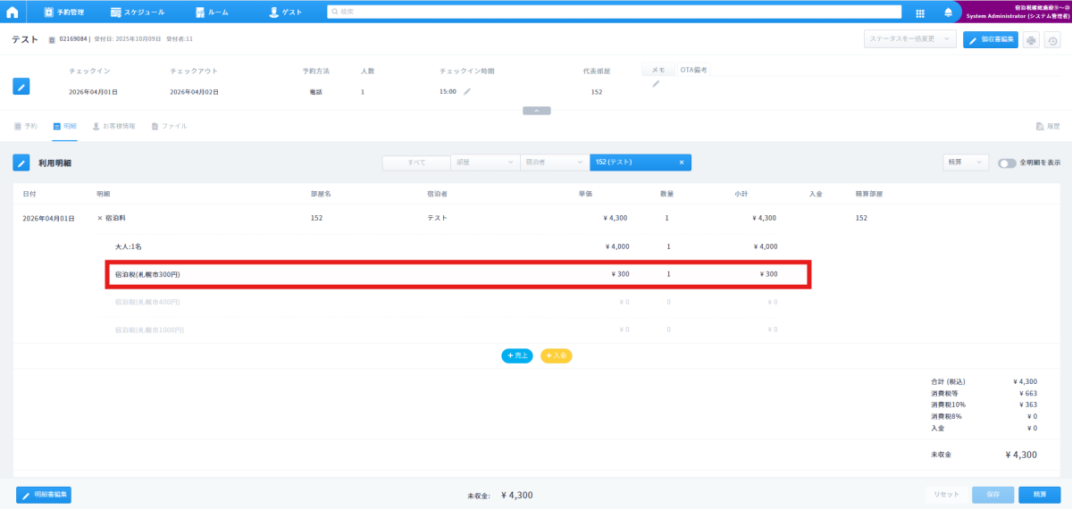Click the blue edit icon beside 利用明細
This screenshot has width=1072, height=509.
pos(21,163)
